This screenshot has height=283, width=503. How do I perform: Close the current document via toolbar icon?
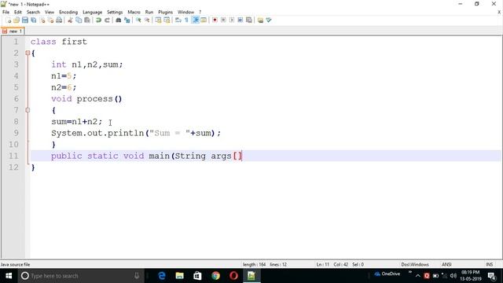pos(42,20)
